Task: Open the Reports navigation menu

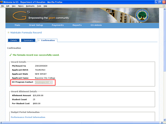Action: point(77,25)
